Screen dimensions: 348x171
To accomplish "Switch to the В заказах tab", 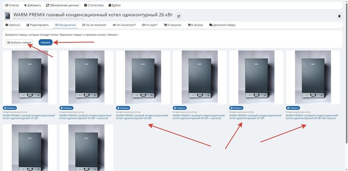I will [195, 25].
